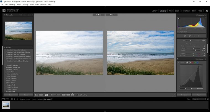Viewport: 210px width, 112px height.
Task: Click the Paste button
Action: pyautogui.click(x=26, y=95)
